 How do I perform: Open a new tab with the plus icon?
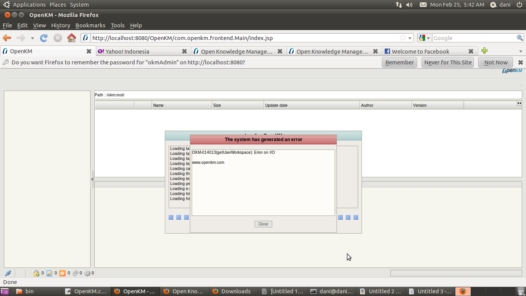(484, 51)
